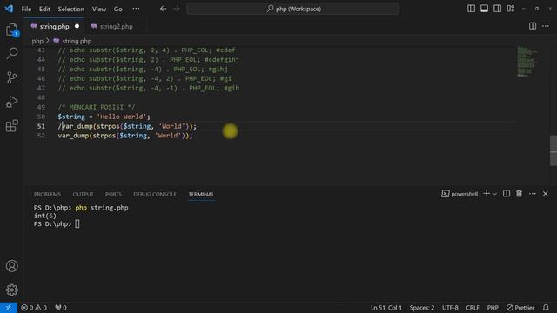Open Source Control view
This screenshot has width=557, height=313.
pos(11,77)
